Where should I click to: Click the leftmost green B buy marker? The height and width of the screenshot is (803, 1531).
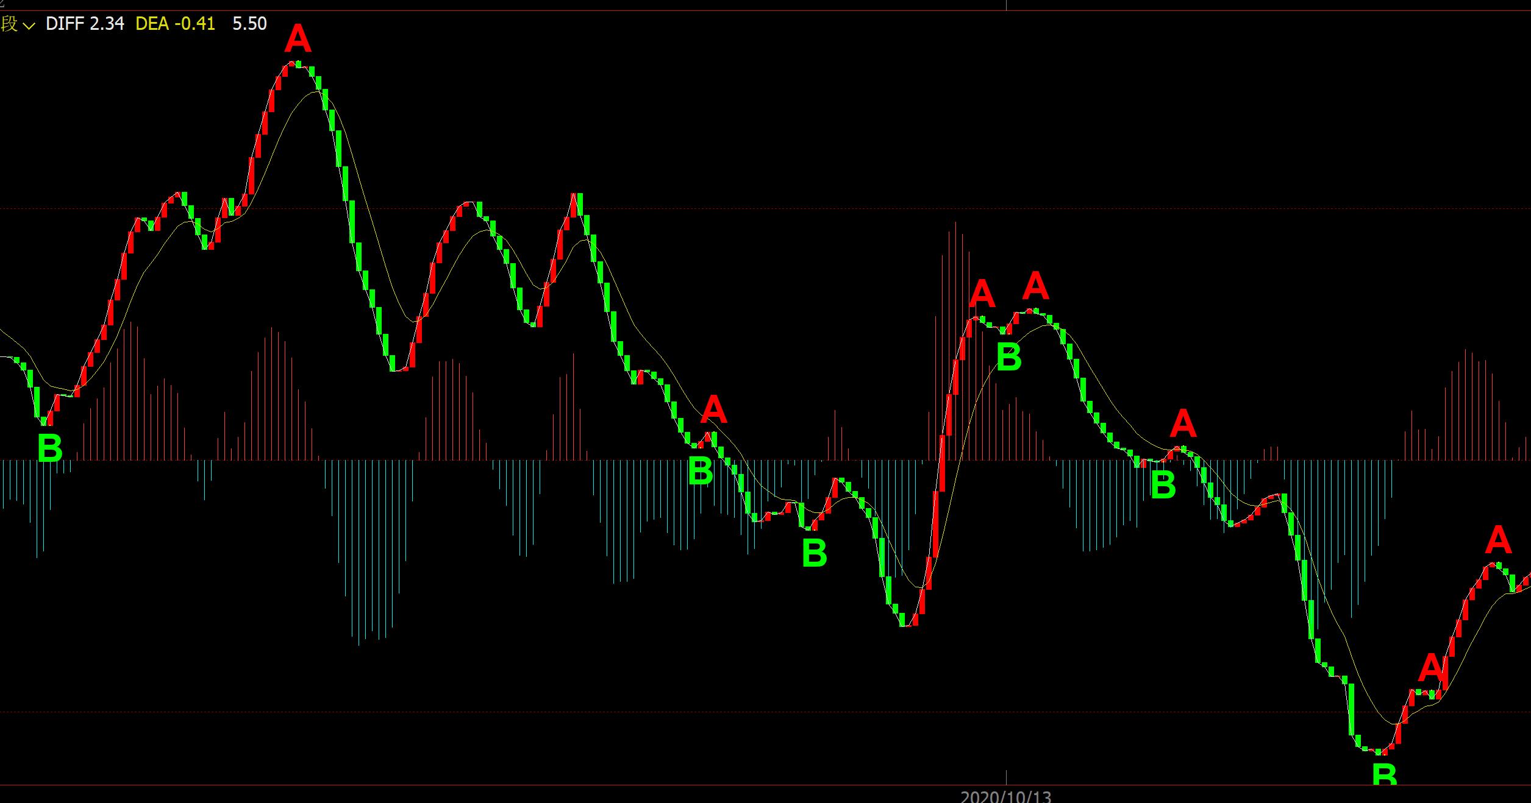(x=50, y=448)
